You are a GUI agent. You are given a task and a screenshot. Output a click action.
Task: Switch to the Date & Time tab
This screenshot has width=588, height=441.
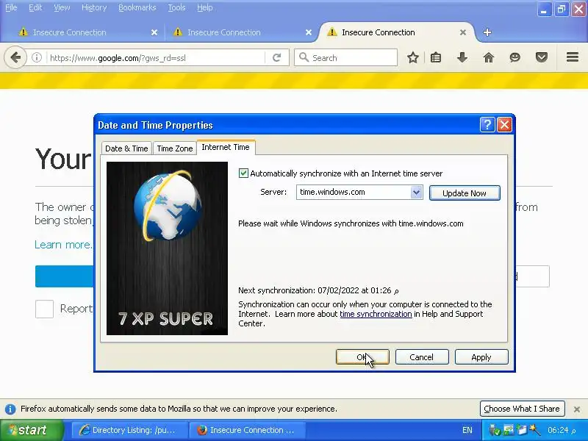pos(126,148)
